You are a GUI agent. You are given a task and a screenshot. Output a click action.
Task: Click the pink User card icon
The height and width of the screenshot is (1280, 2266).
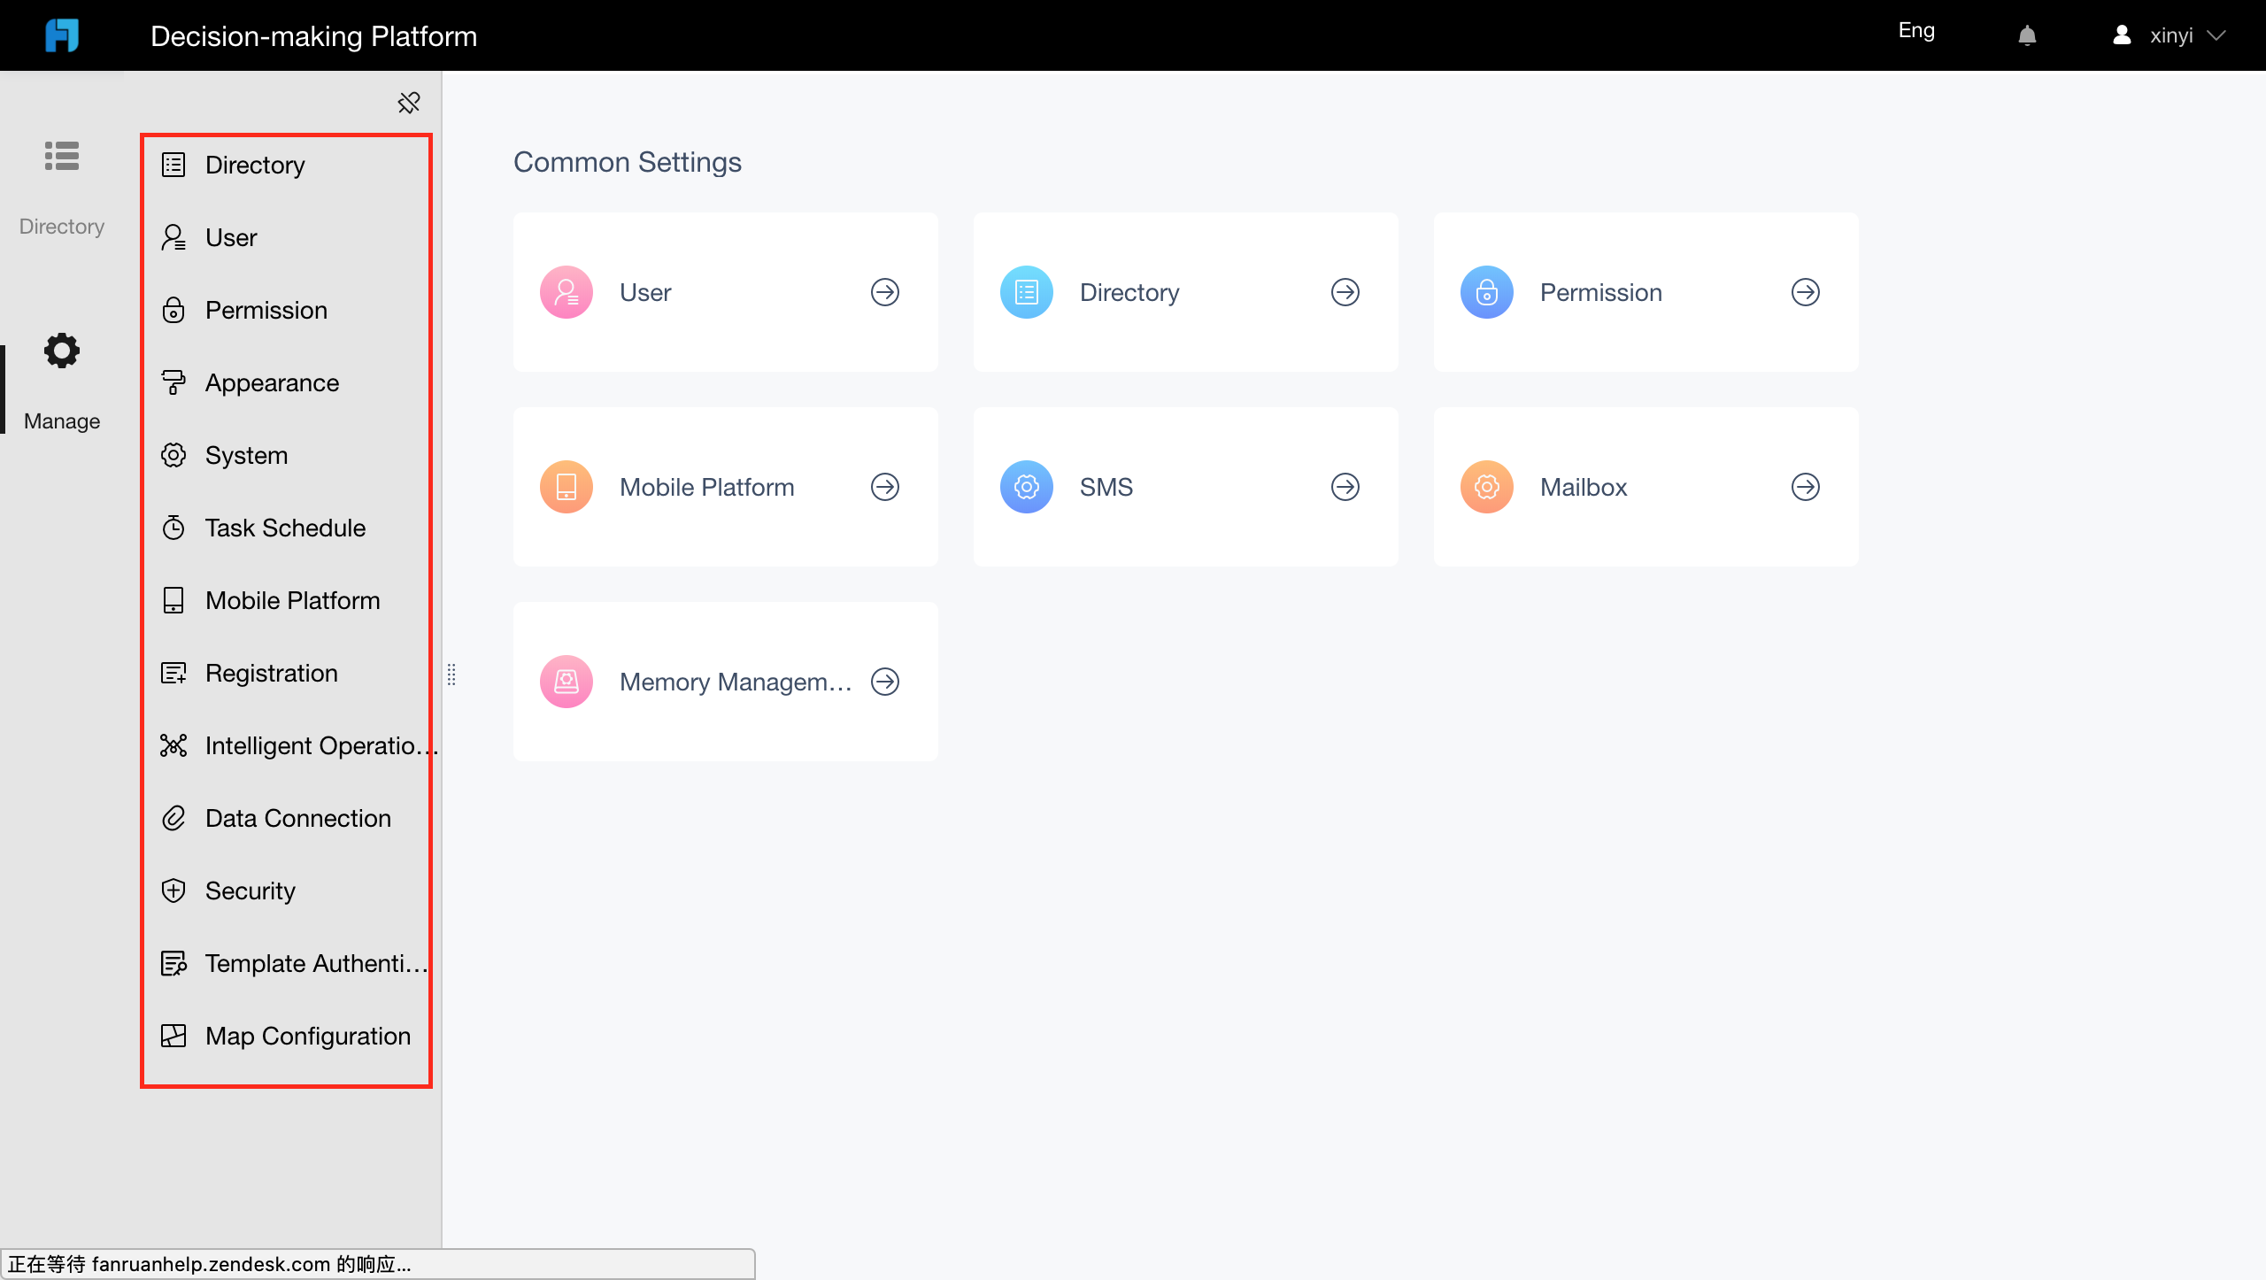coord(566,292)
